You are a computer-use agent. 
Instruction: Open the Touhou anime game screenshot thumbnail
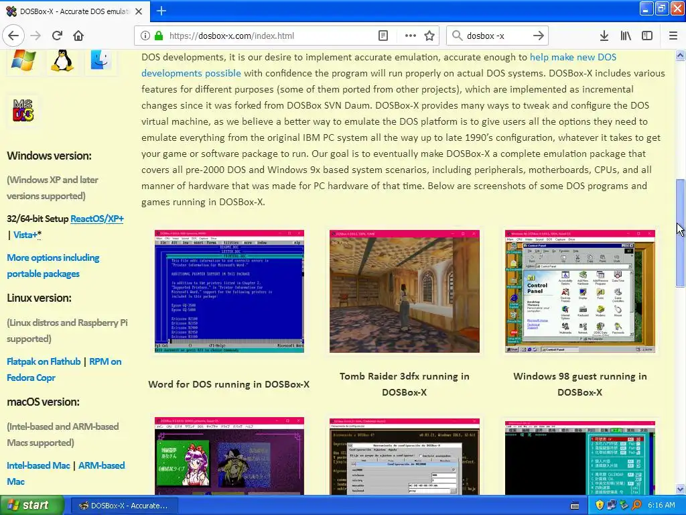229,456
